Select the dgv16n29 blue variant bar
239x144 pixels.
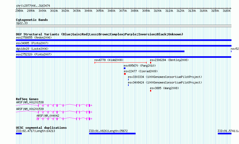pos(100,51)
